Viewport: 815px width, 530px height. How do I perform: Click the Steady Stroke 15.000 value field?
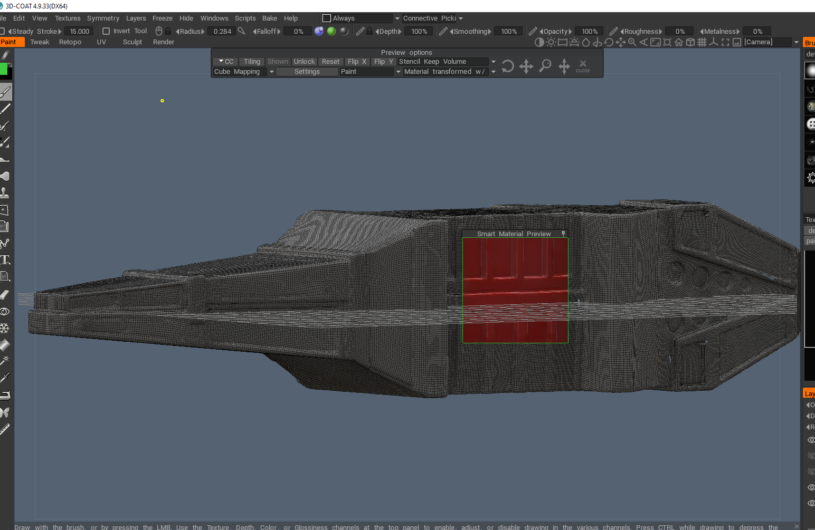point(79,32)
